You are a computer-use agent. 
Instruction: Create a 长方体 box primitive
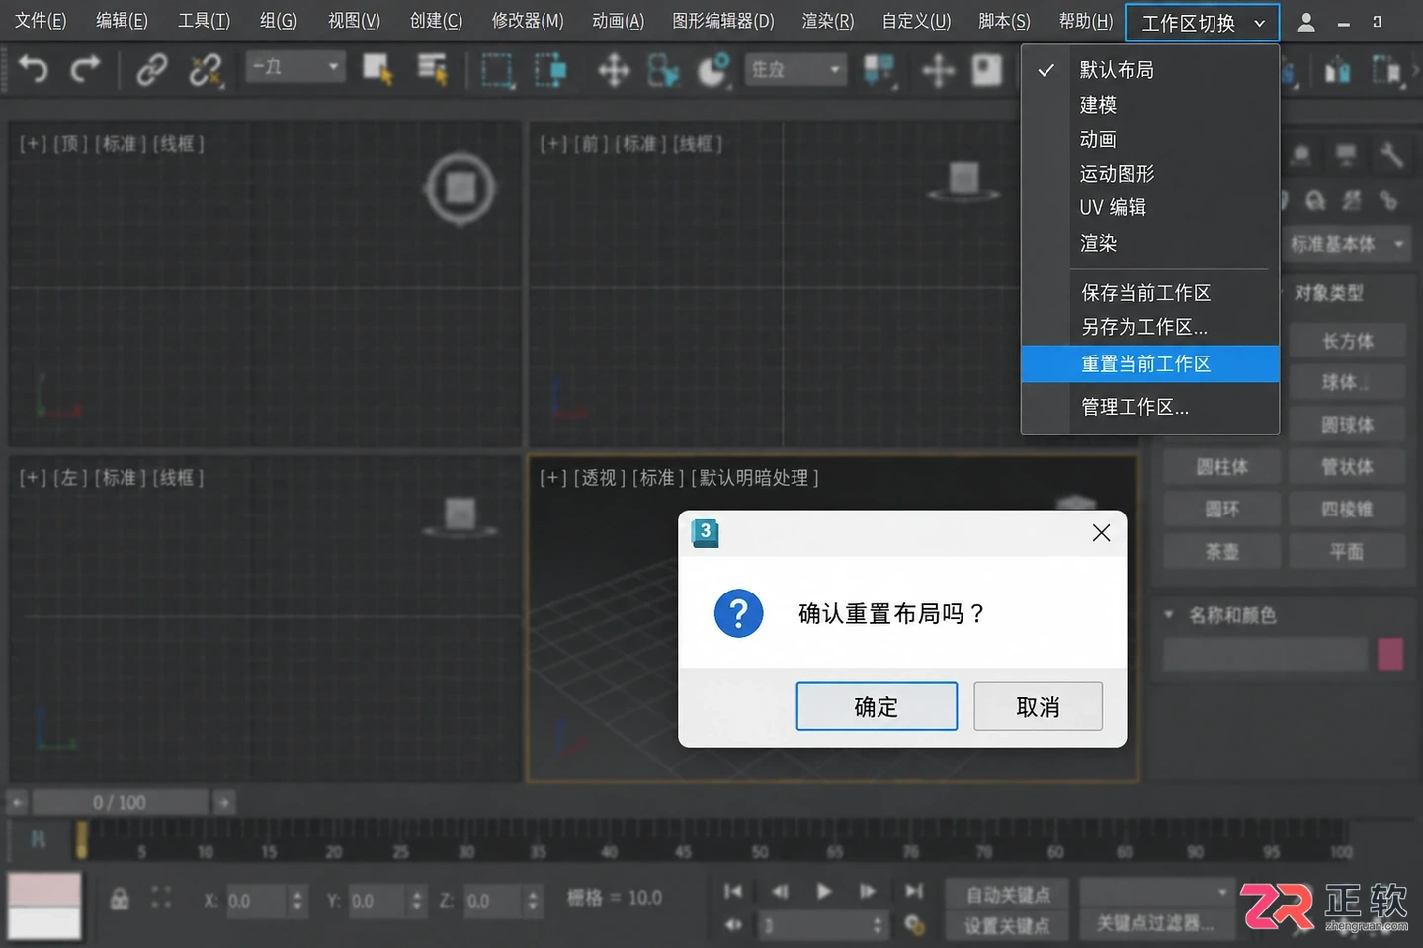click(1347, 341)
